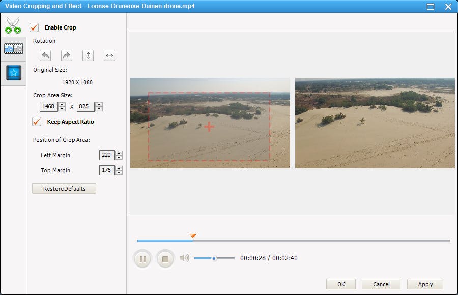Rotate video right with clockwise arrow

point(67,55)
